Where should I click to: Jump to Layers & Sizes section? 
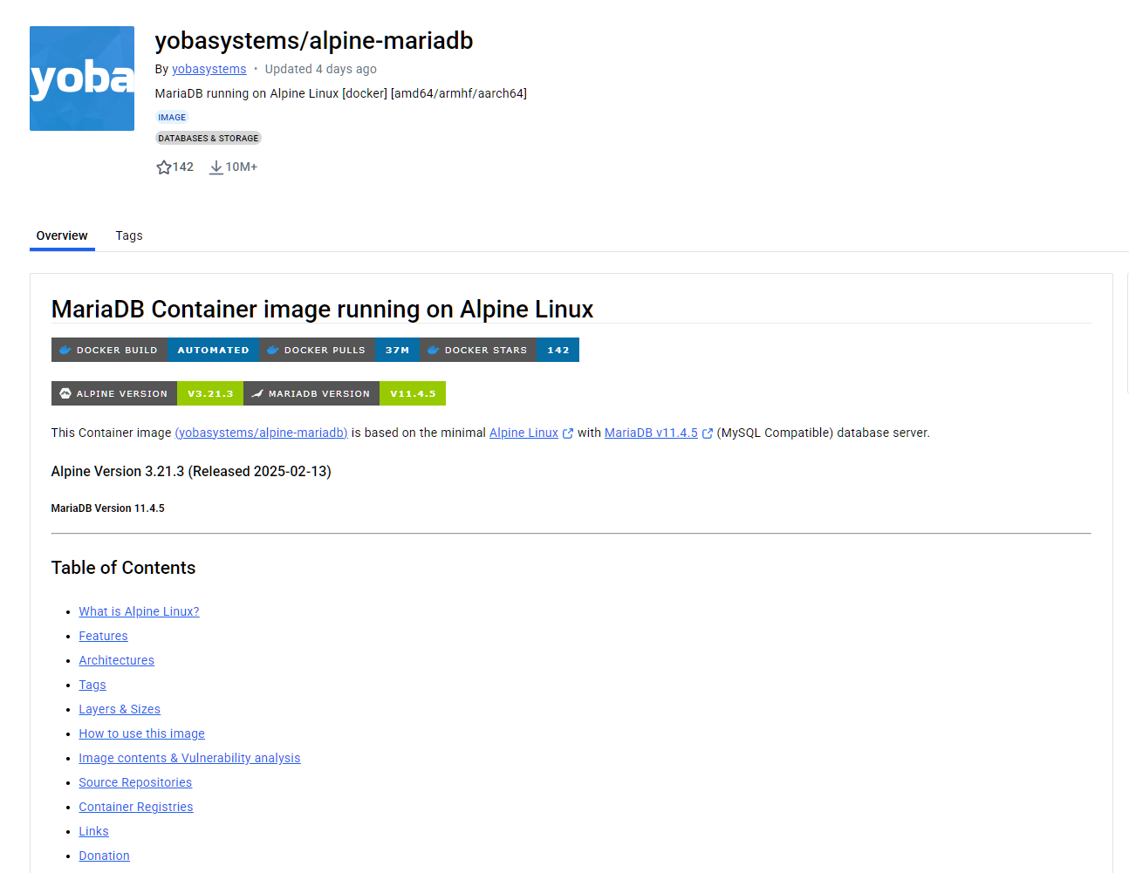120,709
